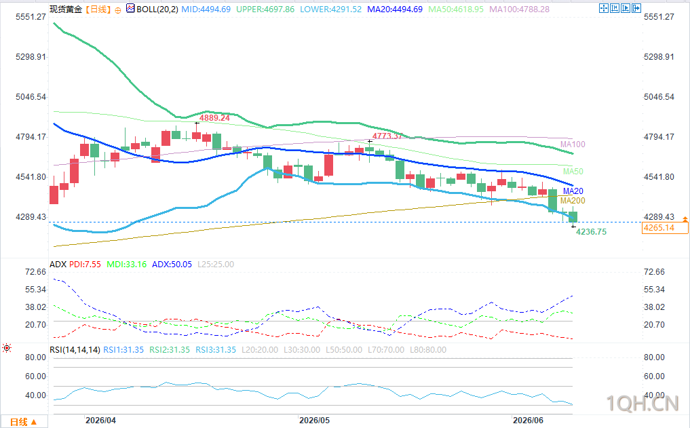This screenshot has width=690, height=428.
Task: Click the current price tag 4265.14
Action: tap(664, 228)
